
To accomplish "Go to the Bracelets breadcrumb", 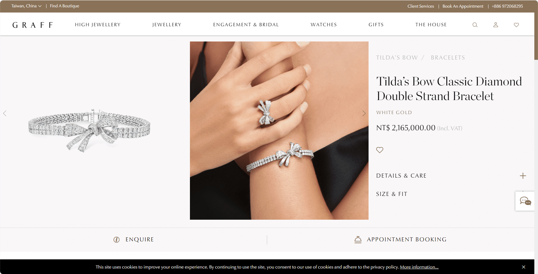I will (448, 58).
